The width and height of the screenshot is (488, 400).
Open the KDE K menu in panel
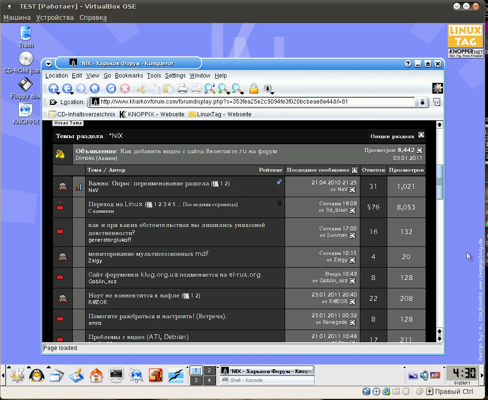click(x=17, y=375)
